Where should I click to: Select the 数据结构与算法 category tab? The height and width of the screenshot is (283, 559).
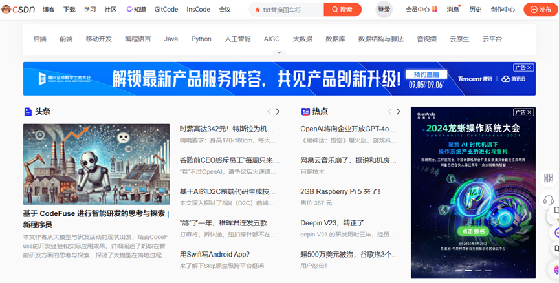(x=381, y=39)
